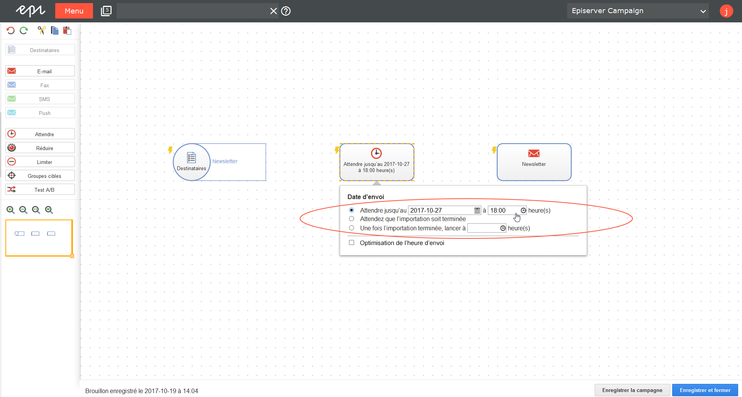Open the windows overview icon showing 5

(x=106, y=11)
